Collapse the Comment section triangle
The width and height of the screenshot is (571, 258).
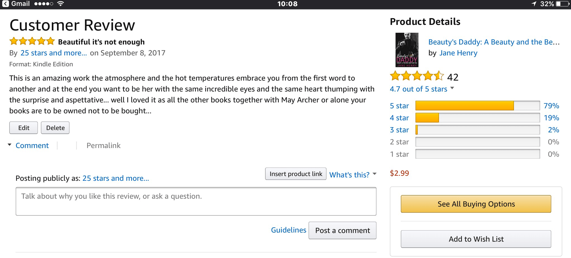[x=10, y=145]
